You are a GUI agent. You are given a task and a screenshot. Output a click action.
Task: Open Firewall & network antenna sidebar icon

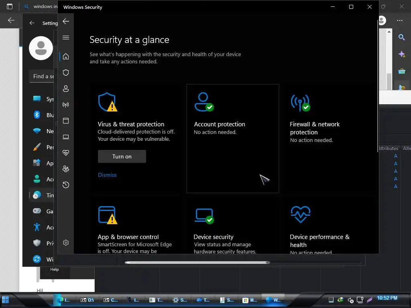tap(66, 105)
